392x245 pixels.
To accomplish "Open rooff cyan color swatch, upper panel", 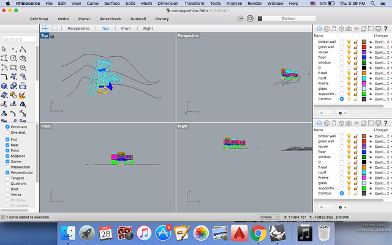I will click(x=364, y=78).
